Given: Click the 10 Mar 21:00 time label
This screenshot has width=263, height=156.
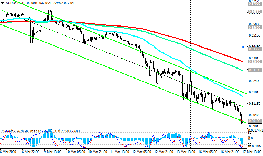Looking at the screenshot, I should pyautogui.click(x=98, y=152).
